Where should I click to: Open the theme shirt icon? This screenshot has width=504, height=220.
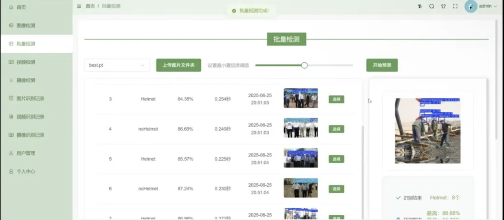444,6
